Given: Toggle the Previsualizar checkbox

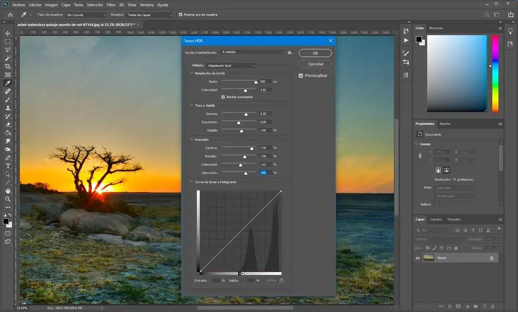Looking at the screenshot, I should pyautogui.click(x=301, y=76).
